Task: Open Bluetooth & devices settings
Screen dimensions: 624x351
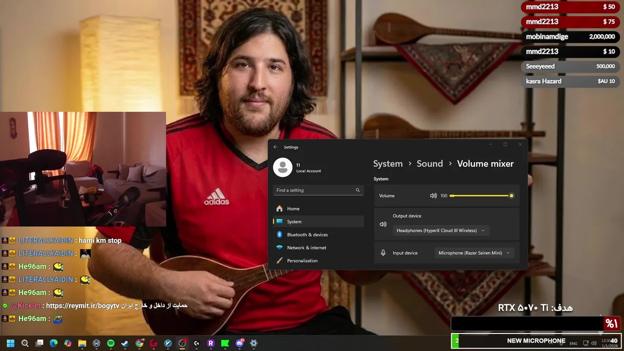Action: 318,234
